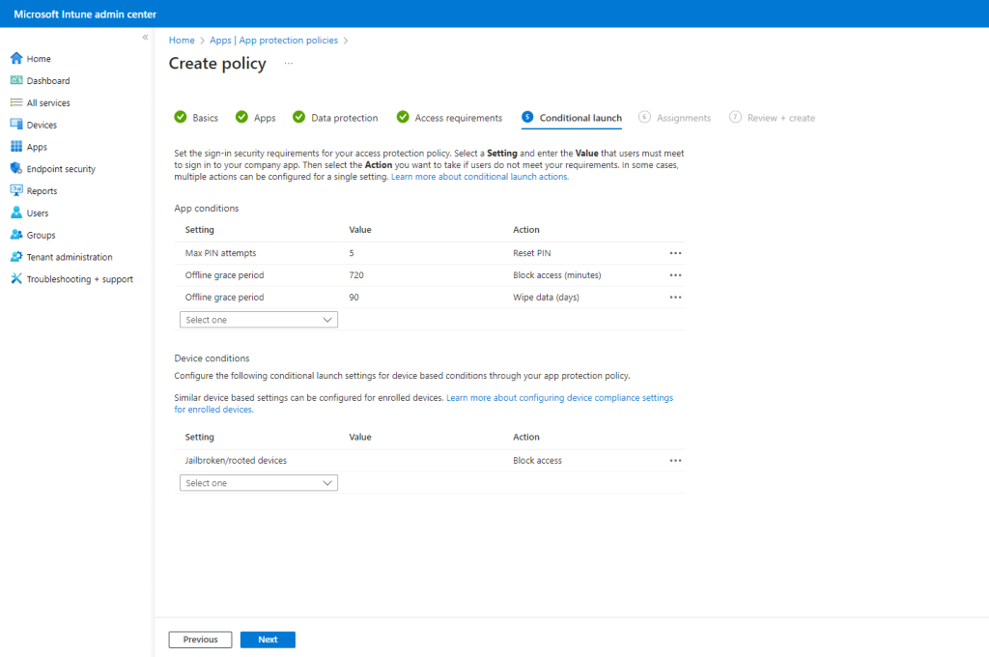Go to Access requirements step tab
This screenshot has width=989, height=657.
click(458, 118)
